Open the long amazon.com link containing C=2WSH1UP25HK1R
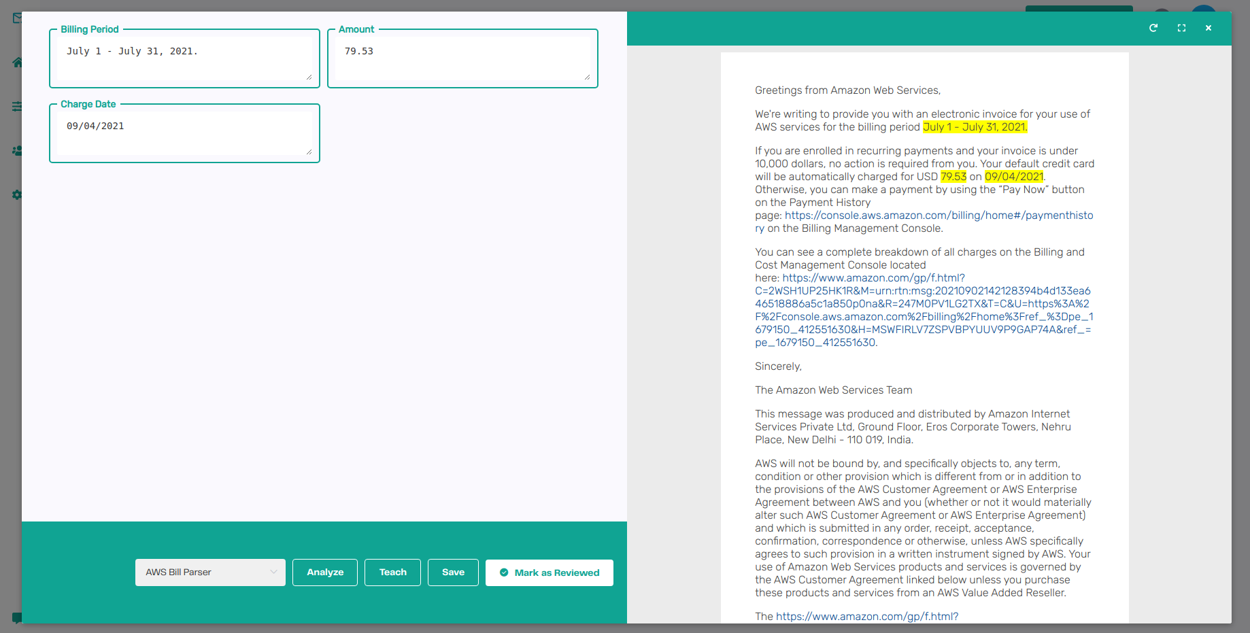Viewport: 1250px width, 633px height. [924, 310]
